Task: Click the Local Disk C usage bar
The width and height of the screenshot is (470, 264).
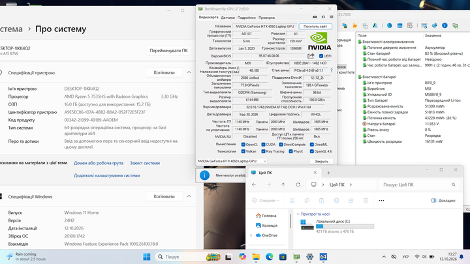Action: click(x=345, y=227)
